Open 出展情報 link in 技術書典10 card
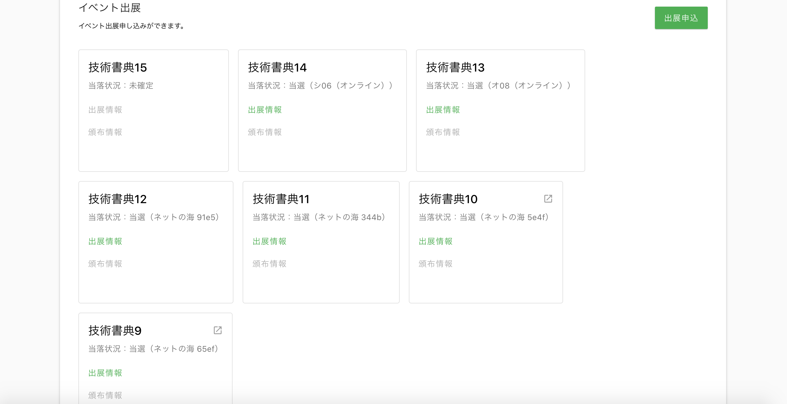This screenshot has height=404, width=787. point(435,241)
